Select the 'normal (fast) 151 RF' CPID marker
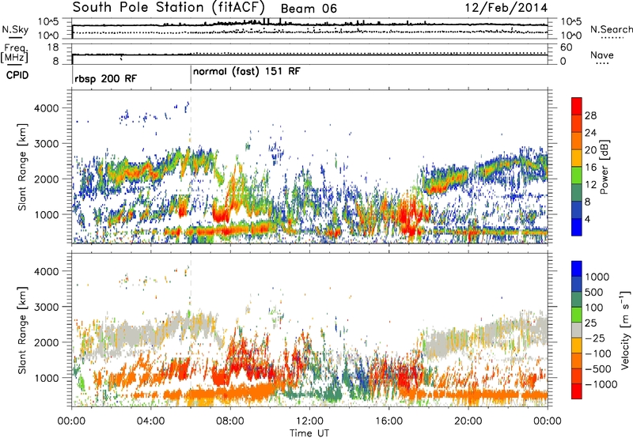The height and width of the screenshot is (438, 633). [x=247, y=72]
